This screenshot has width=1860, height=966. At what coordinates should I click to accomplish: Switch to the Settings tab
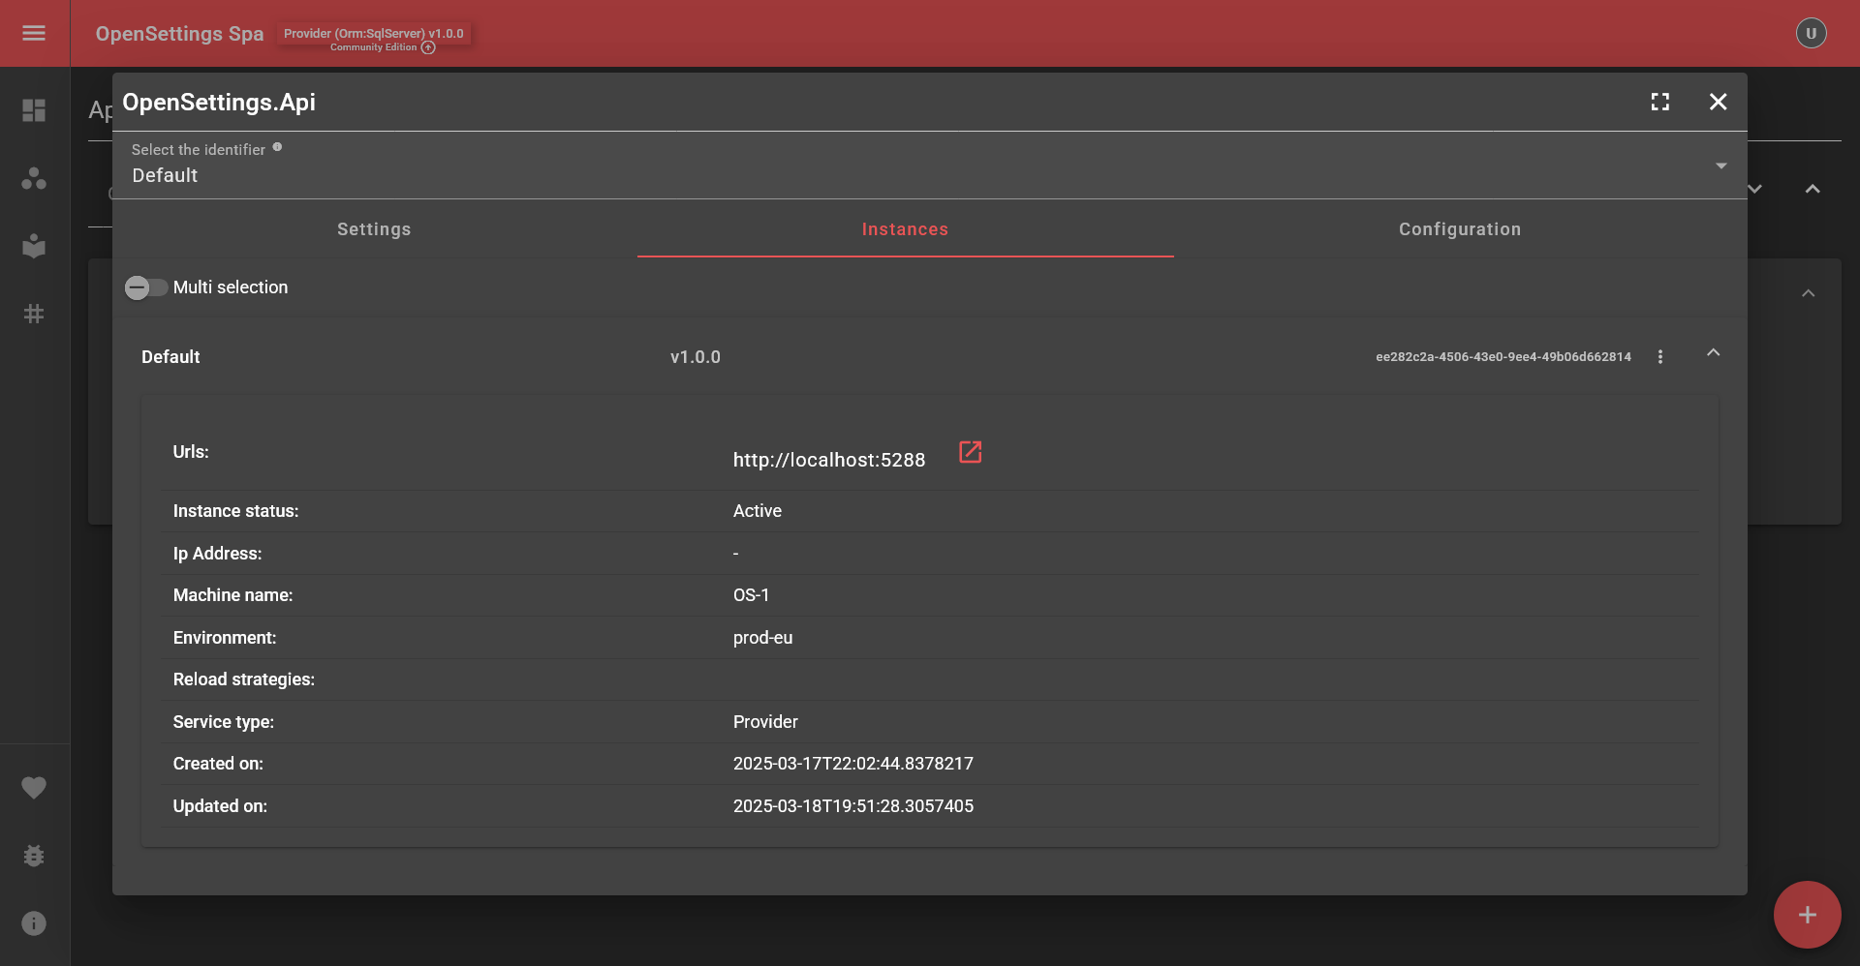[x=373, y=229]
